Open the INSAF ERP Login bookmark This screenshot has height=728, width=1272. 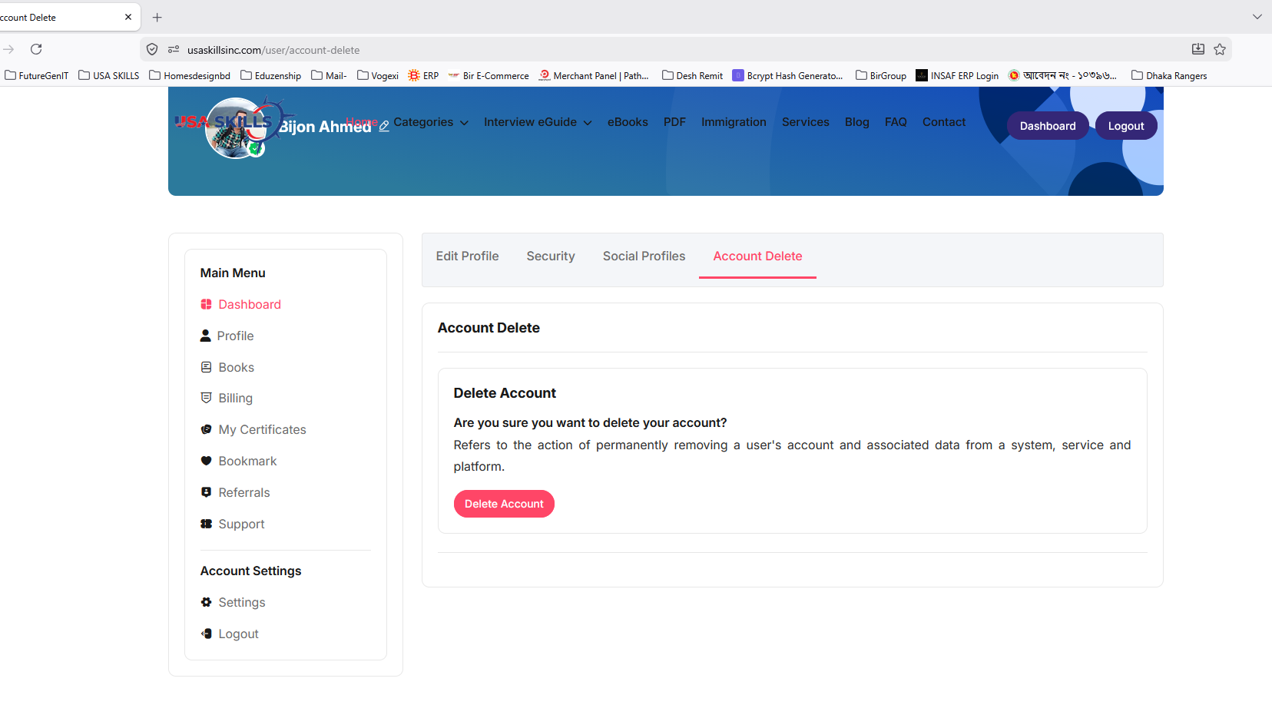[x=957, y=75]
